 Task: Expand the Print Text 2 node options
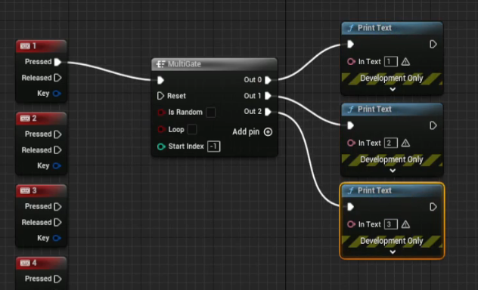point(393,171)
